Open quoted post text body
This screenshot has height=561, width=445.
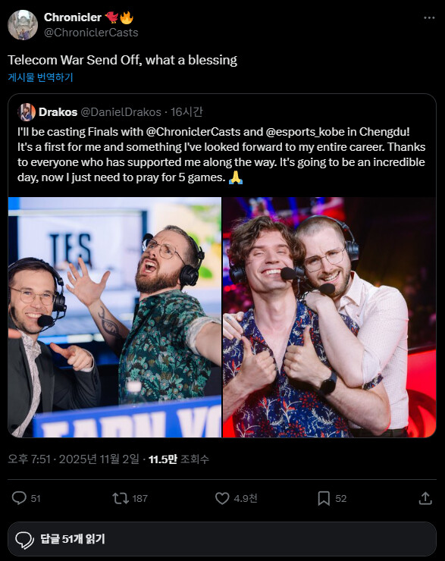pyautogui.click(x=221, y=155)
